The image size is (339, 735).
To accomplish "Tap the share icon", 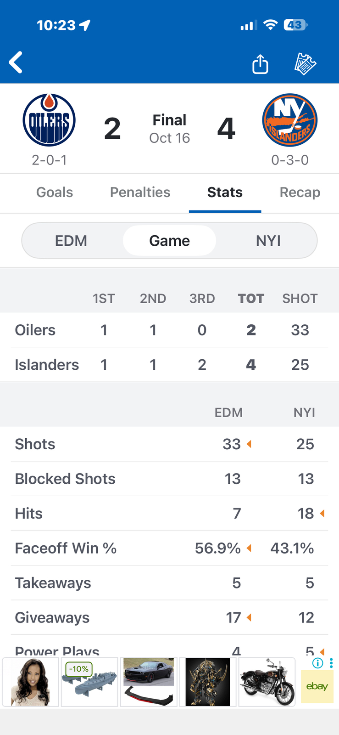I will click(260, 64).
